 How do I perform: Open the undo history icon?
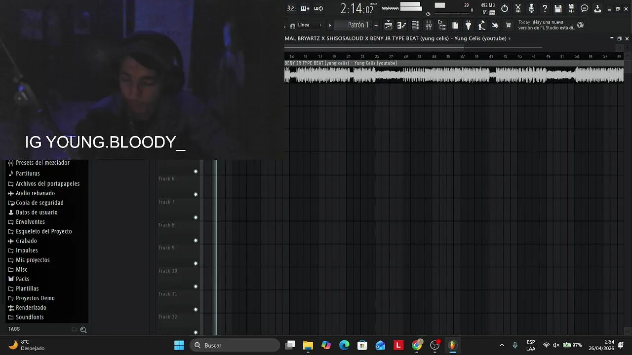[x=505, y=8]
